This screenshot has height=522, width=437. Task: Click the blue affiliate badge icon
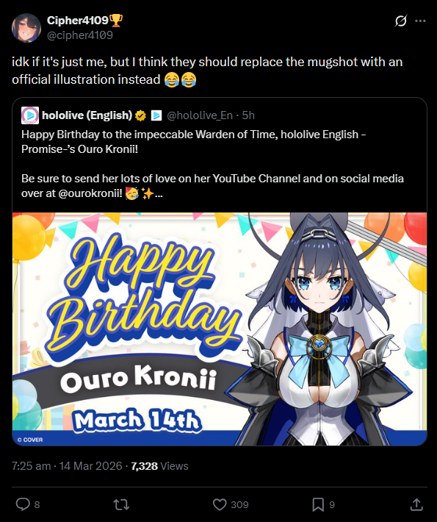[156, 115]
